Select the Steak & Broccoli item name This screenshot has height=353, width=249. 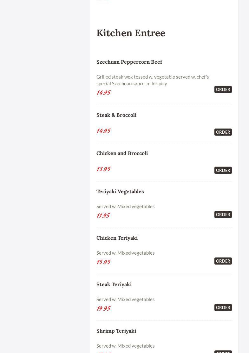point(116,115)
